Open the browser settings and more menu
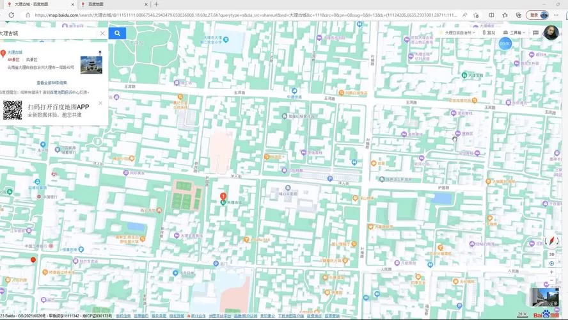Image resolution: width=568 pixels, height=320 pixels. 556,15
